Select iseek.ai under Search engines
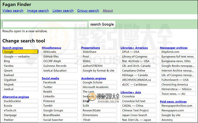198x123 pixels. 20,89
